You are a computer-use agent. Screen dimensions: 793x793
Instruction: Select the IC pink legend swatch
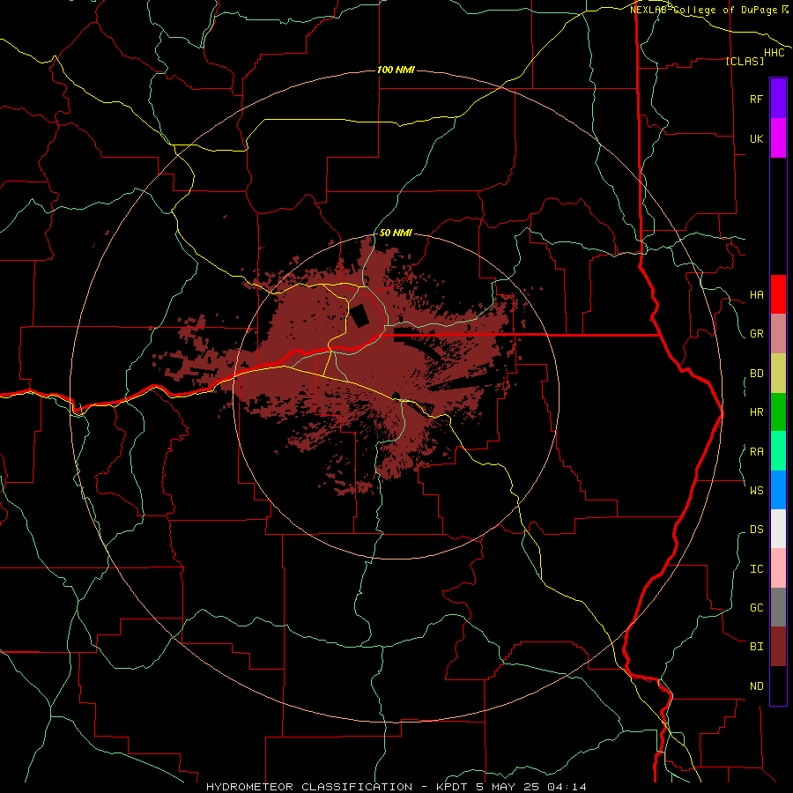pos(778,568)
